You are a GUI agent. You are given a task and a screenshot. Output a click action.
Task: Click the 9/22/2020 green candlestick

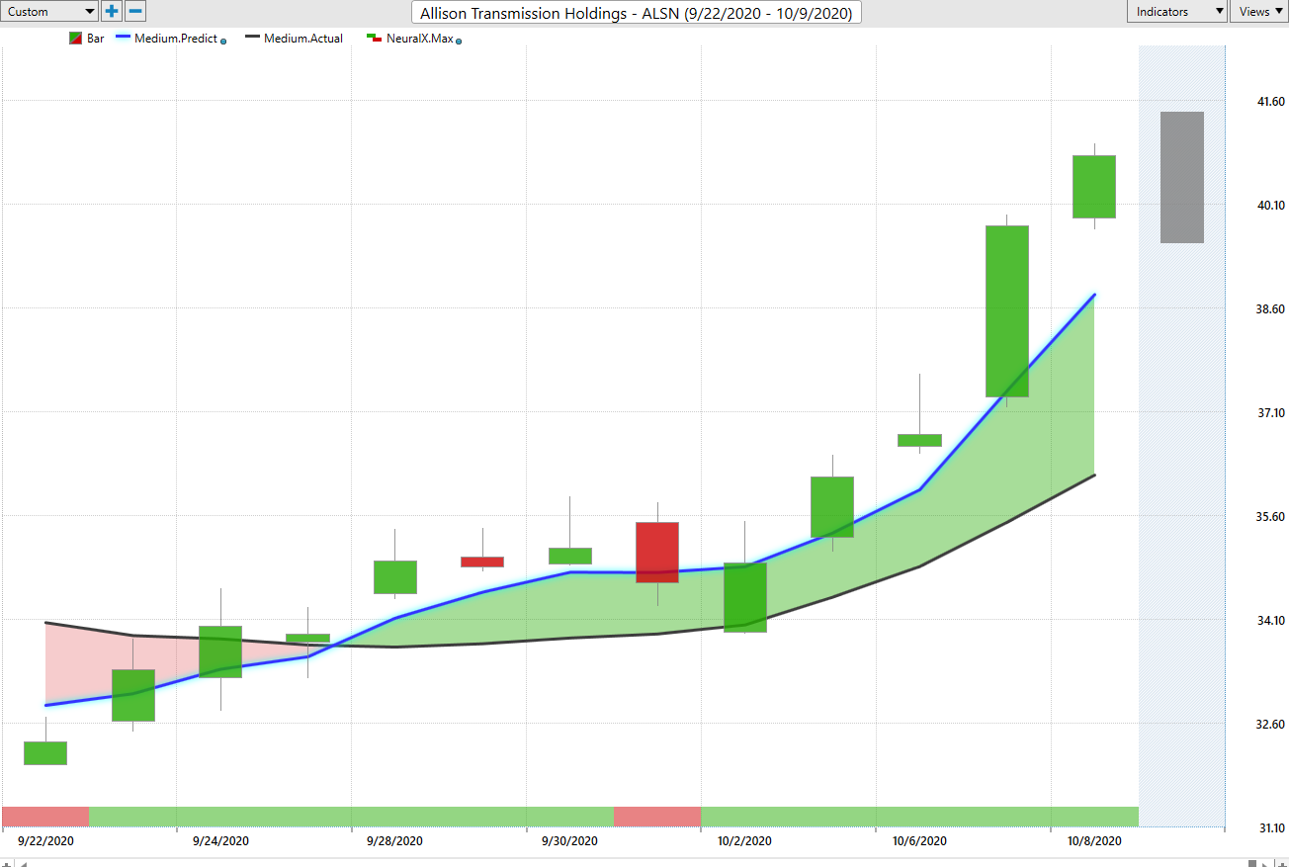pyautogui.click(x=45, y=753)
